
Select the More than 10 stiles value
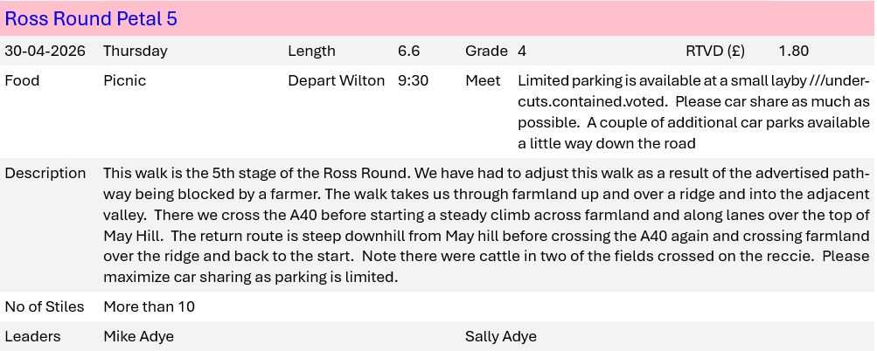[149, 306]
